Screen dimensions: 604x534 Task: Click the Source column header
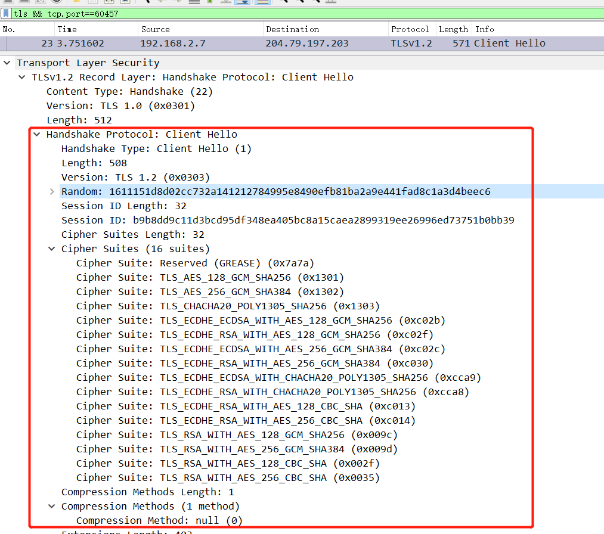click(200, 29)
